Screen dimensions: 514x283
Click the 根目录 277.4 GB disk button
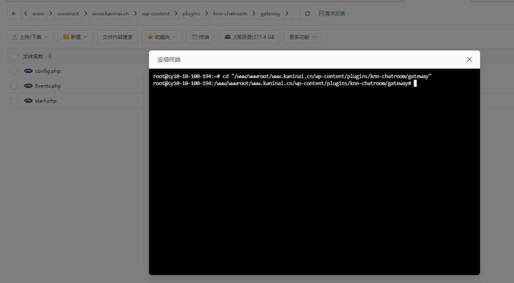click(x=249, y=37)
